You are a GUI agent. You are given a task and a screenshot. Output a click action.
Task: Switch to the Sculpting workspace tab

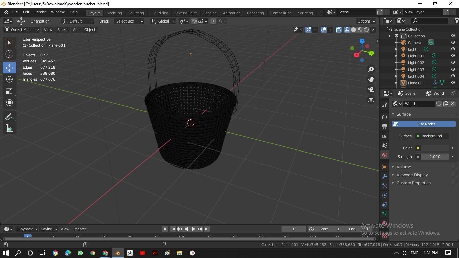coord(136,13)
